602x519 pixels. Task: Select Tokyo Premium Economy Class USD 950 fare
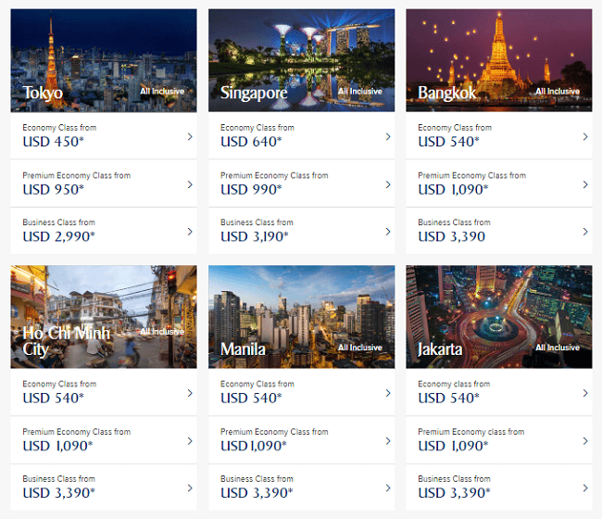point(104,184)
